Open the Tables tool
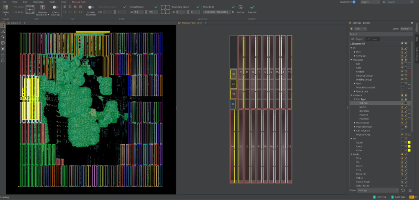The height and width of the screenshot is (200, 419). (6, 8)
